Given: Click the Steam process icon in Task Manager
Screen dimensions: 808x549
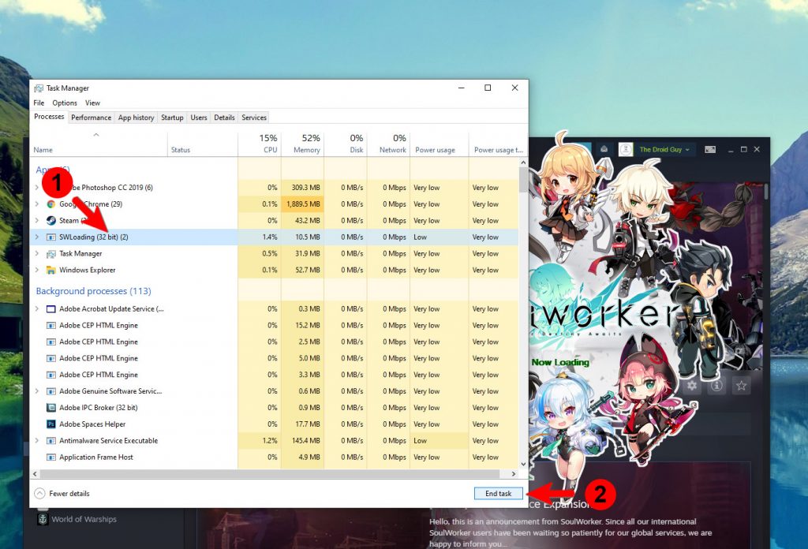Looking at the screenshot, I should (x=51, y=220).
